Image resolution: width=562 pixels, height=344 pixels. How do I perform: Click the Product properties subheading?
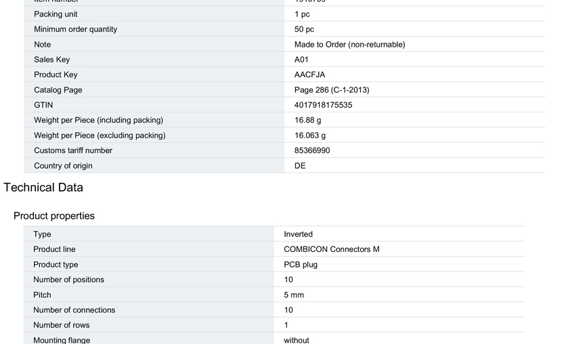click(54, 216)
